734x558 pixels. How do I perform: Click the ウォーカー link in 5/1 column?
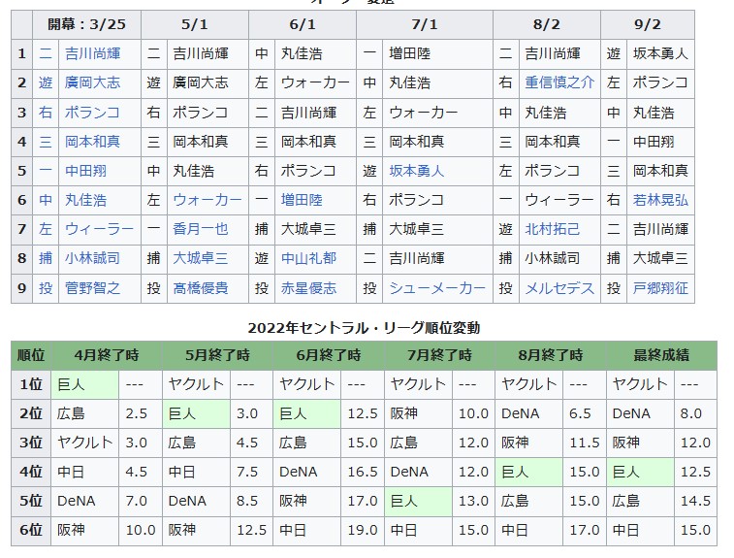pos(207,200)
